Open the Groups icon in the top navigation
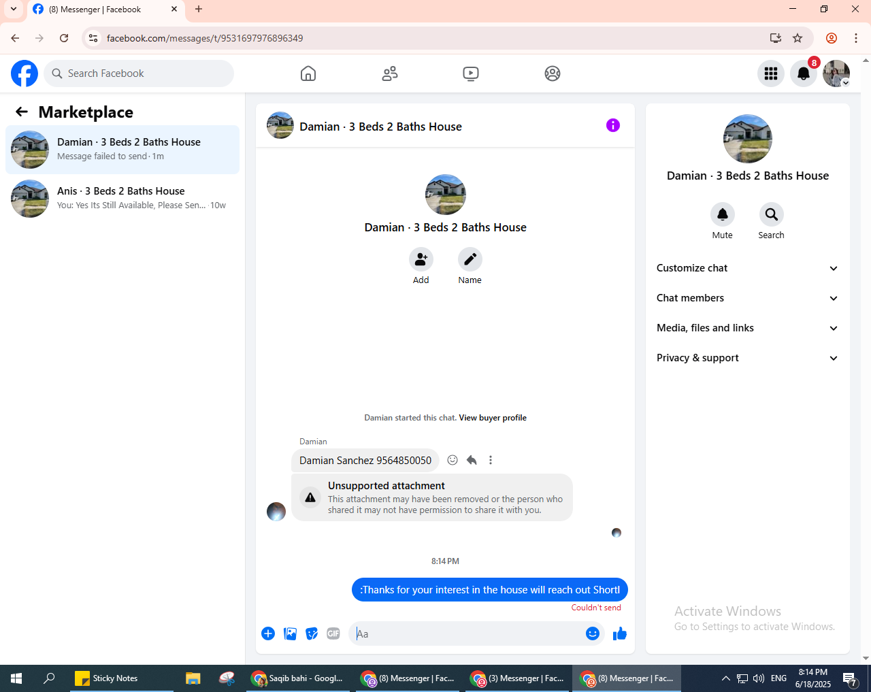 click(553, 73)
